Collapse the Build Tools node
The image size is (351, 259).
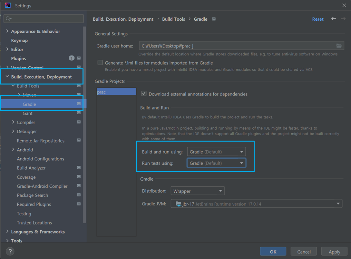click(x=13, y=85)
